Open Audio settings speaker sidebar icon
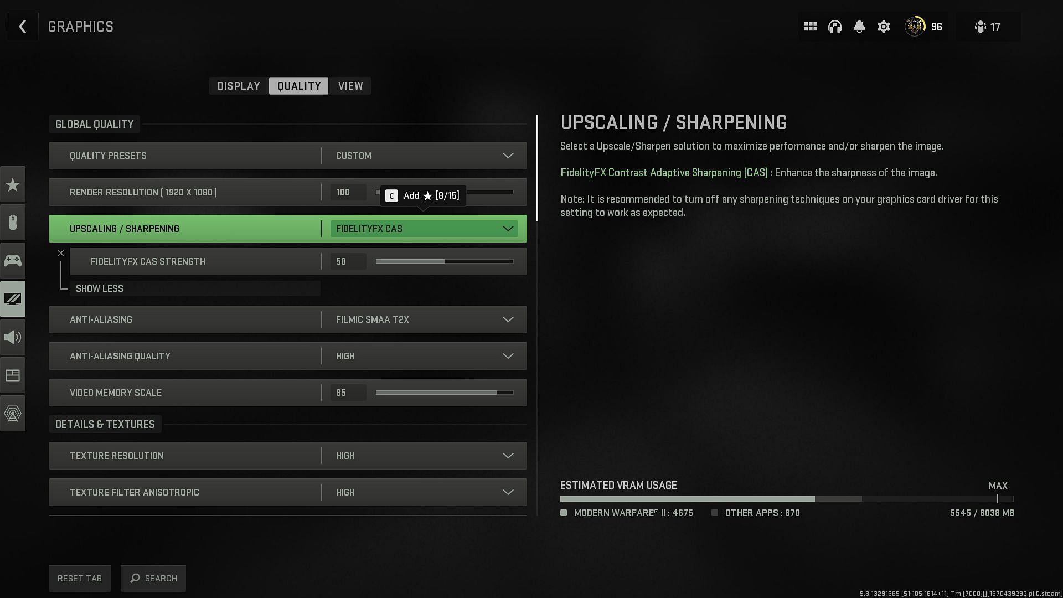Image resolution: width=1063 pixels, height=598 pixels. point(13,337)
